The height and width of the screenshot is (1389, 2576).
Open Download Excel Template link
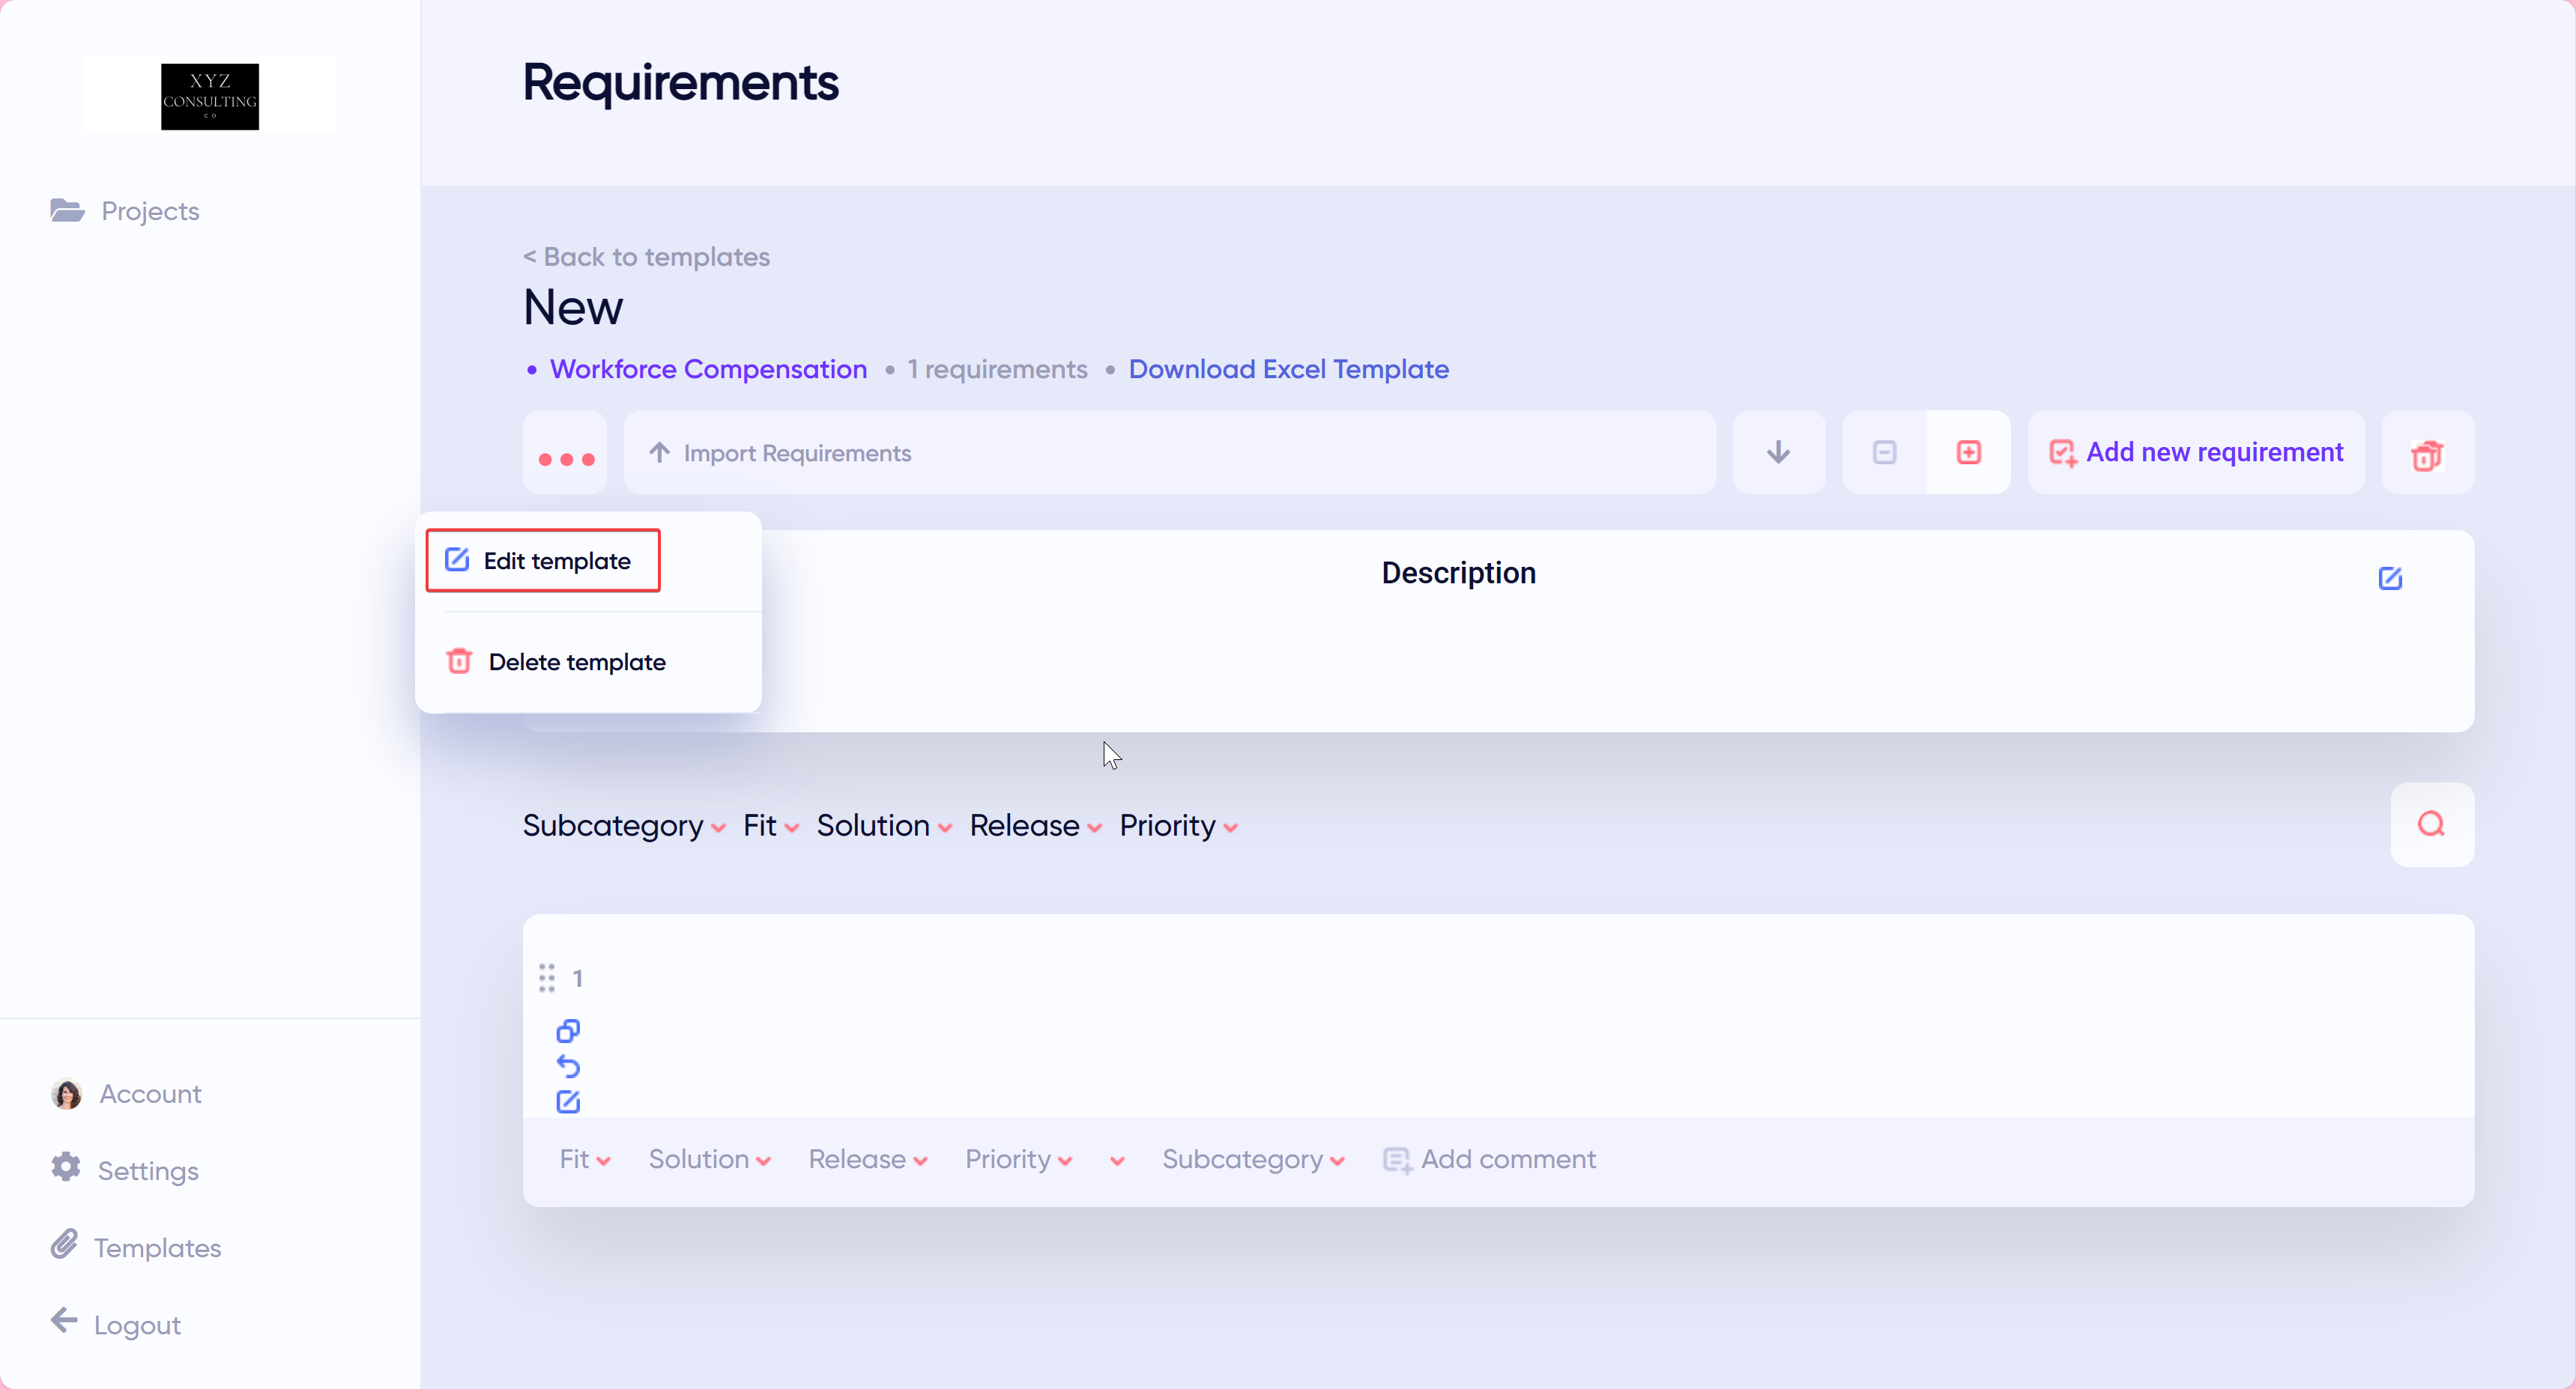1288,368
